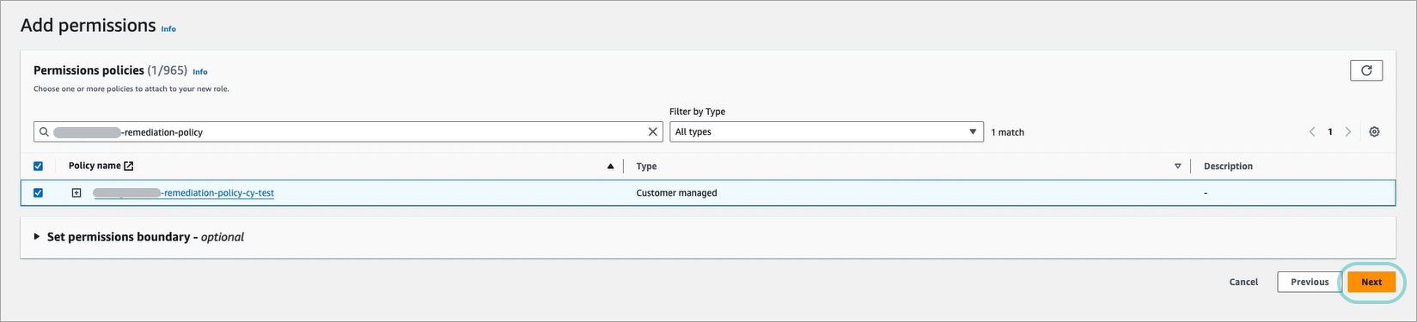Go to the next page chevron

click(x=1348, y=132)
